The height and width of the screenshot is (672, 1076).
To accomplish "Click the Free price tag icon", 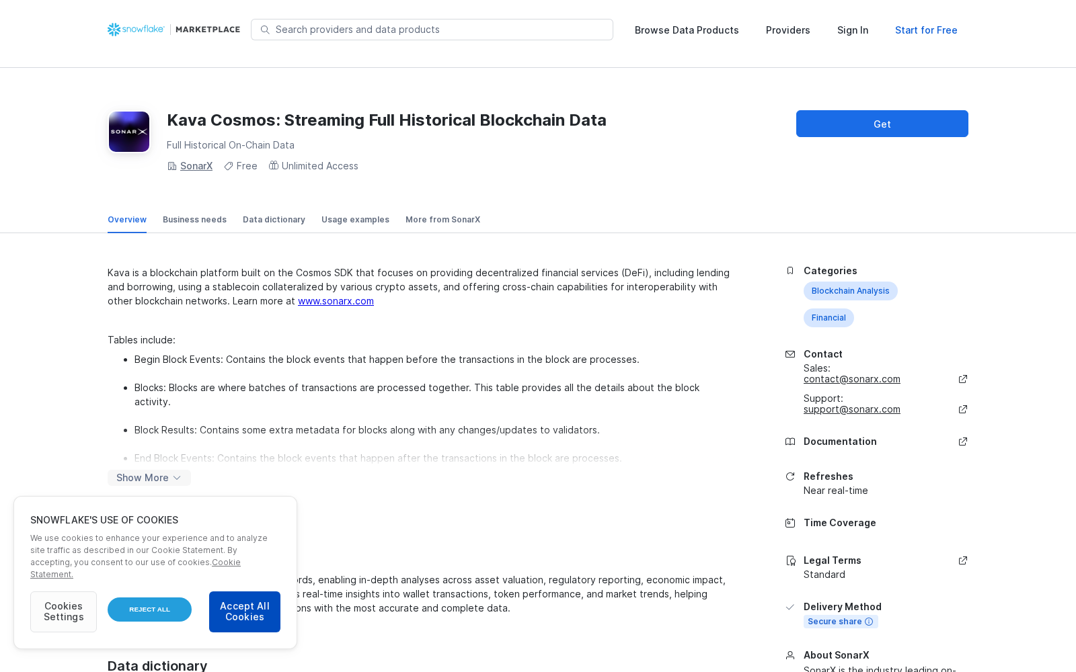I will pos(229,166).
